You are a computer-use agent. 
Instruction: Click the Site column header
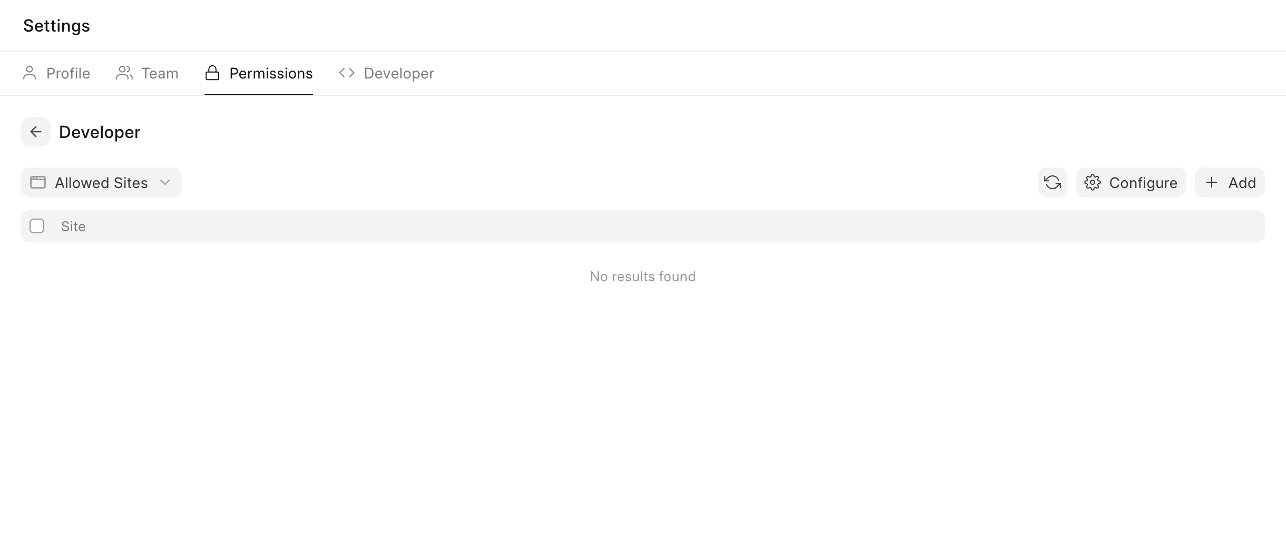[73, 226]
